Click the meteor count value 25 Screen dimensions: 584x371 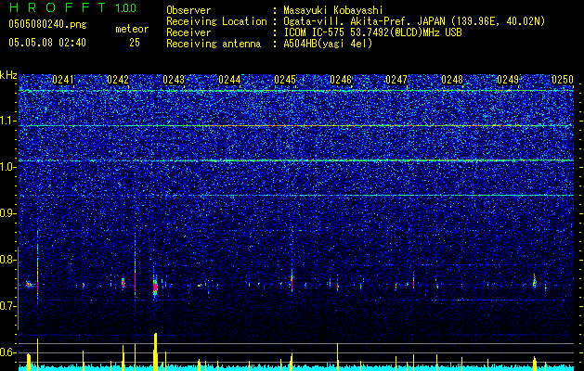[135, 43]
